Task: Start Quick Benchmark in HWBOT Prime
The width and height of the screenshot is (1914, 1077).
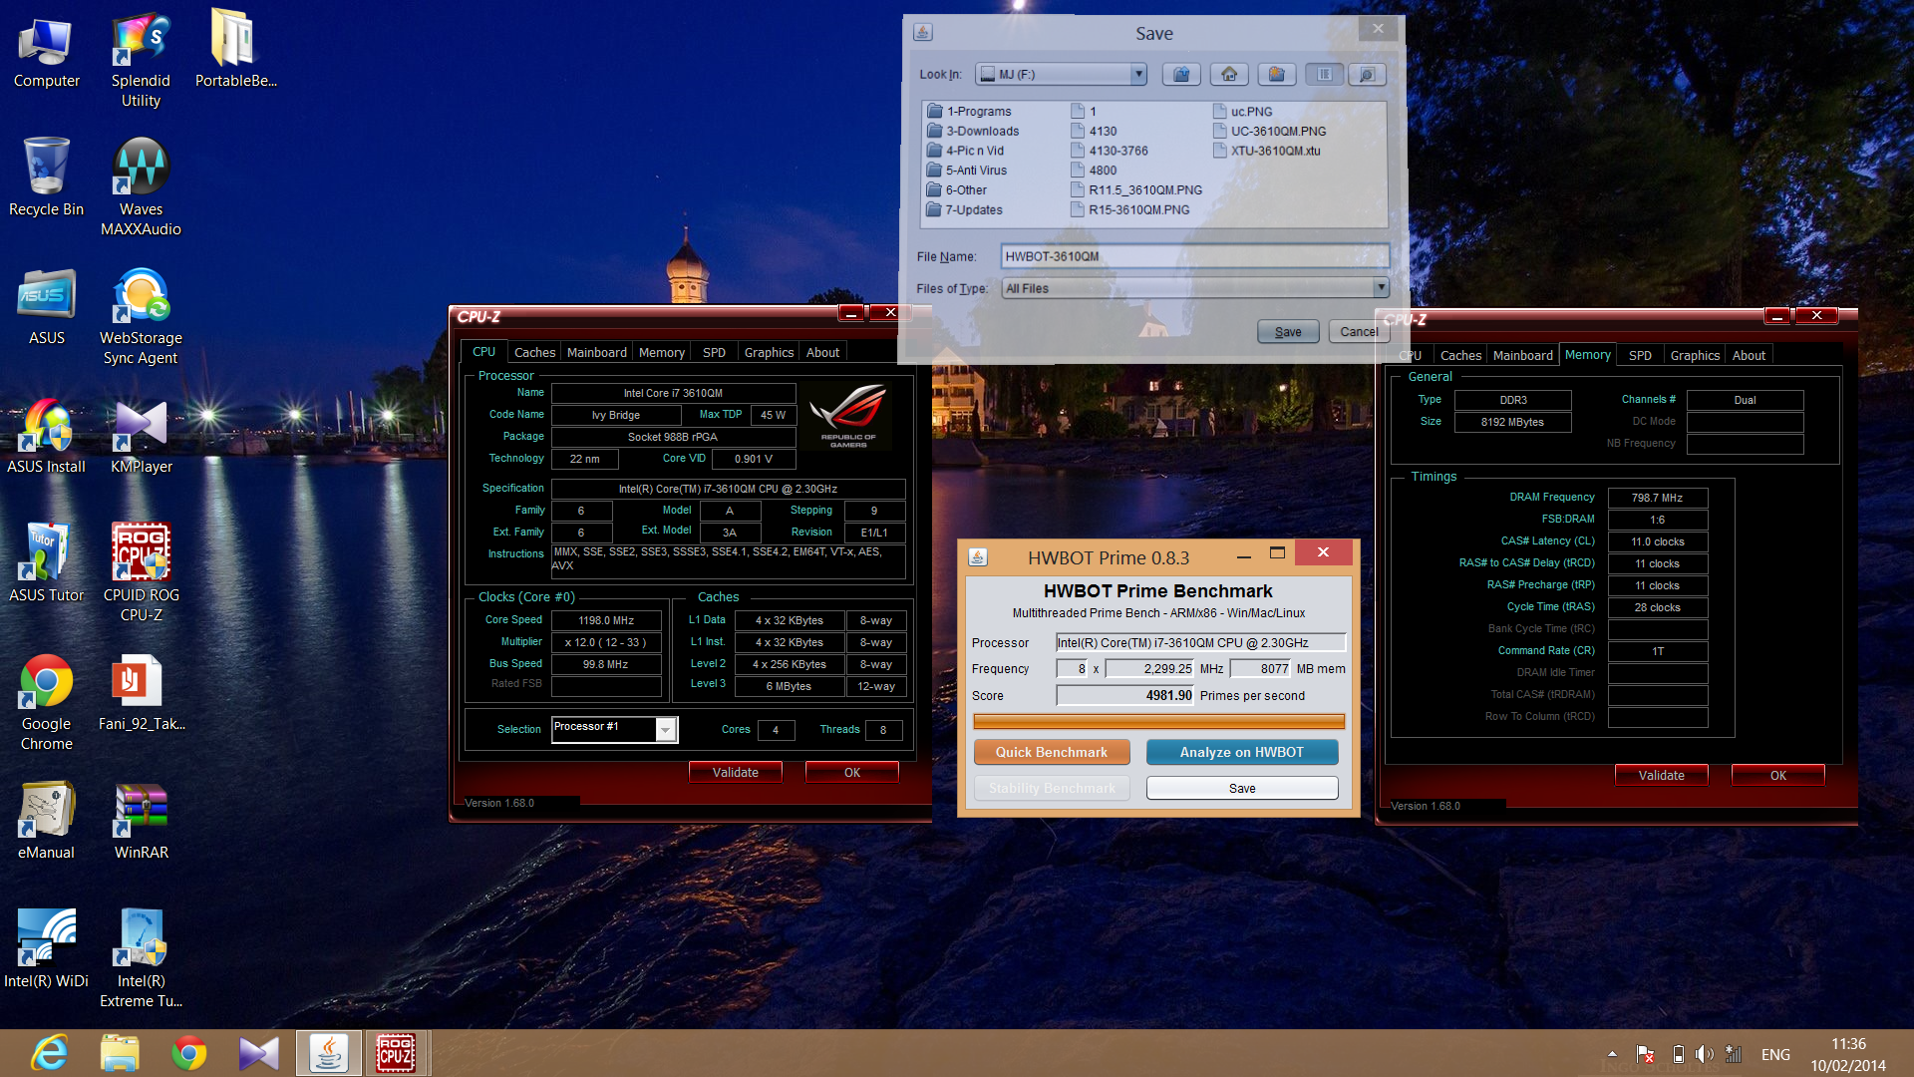Action: point(1051,752)
